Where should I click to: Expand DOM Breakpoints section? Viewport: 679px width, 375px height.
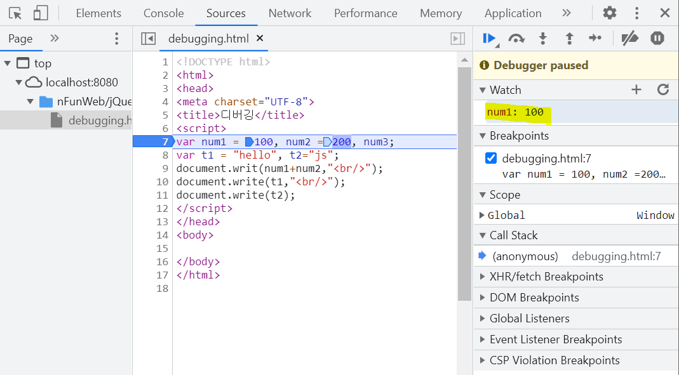coord(482,298)
